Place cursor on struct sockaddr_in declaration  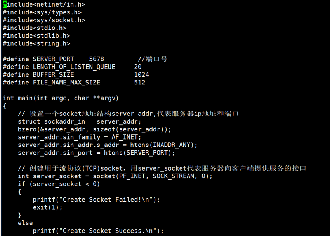pos(51,121)
